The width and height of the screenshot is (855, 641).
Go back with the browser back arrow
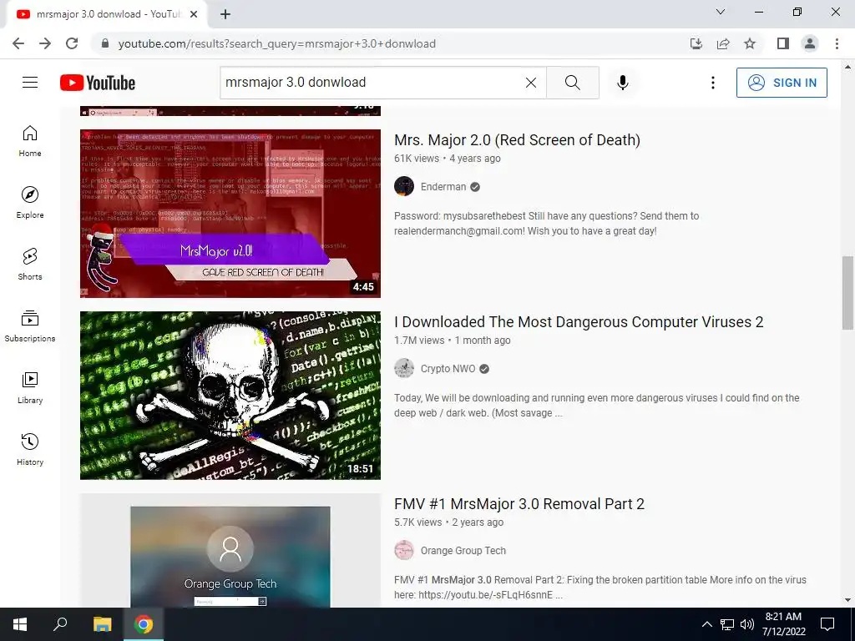18,43
